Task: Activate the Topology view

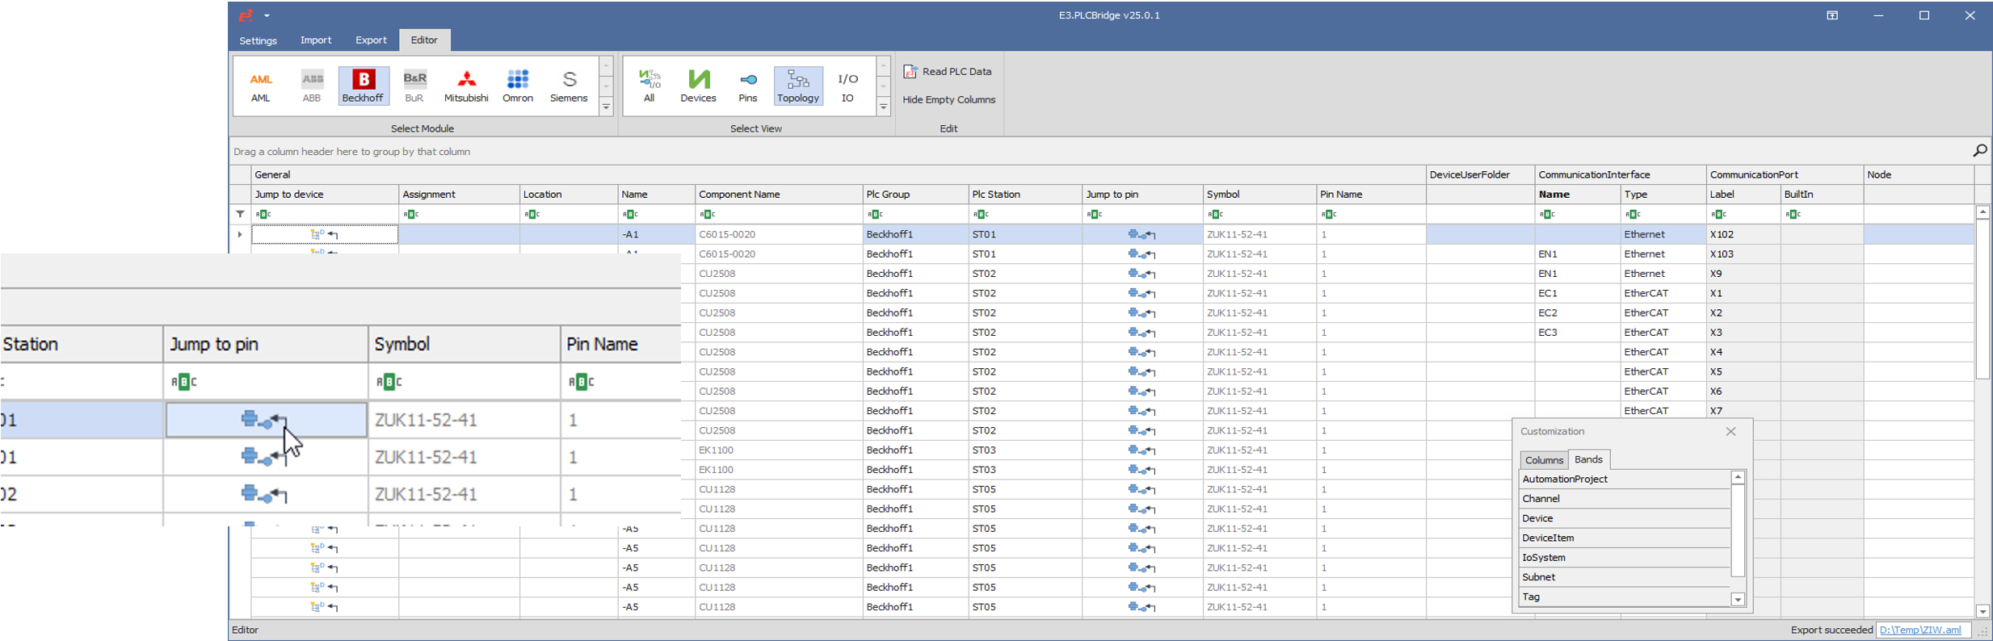Action: [798, 86]
